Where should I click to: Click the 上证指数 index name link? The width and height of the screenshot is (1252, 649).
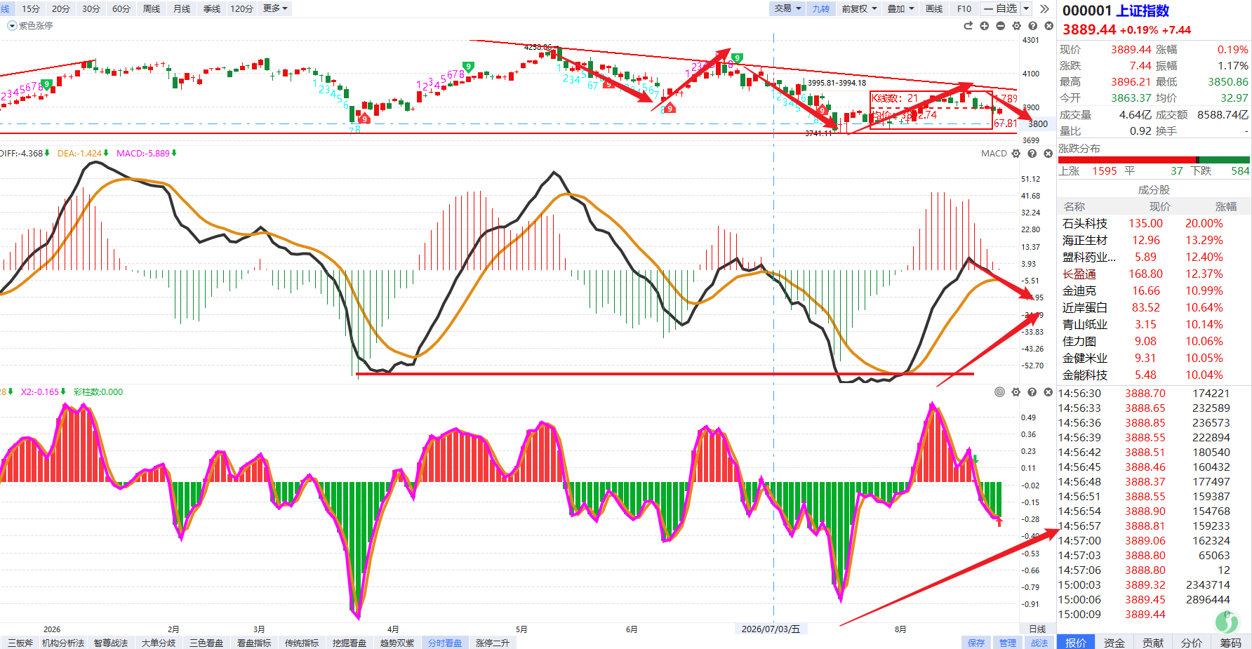point(1143,11)
